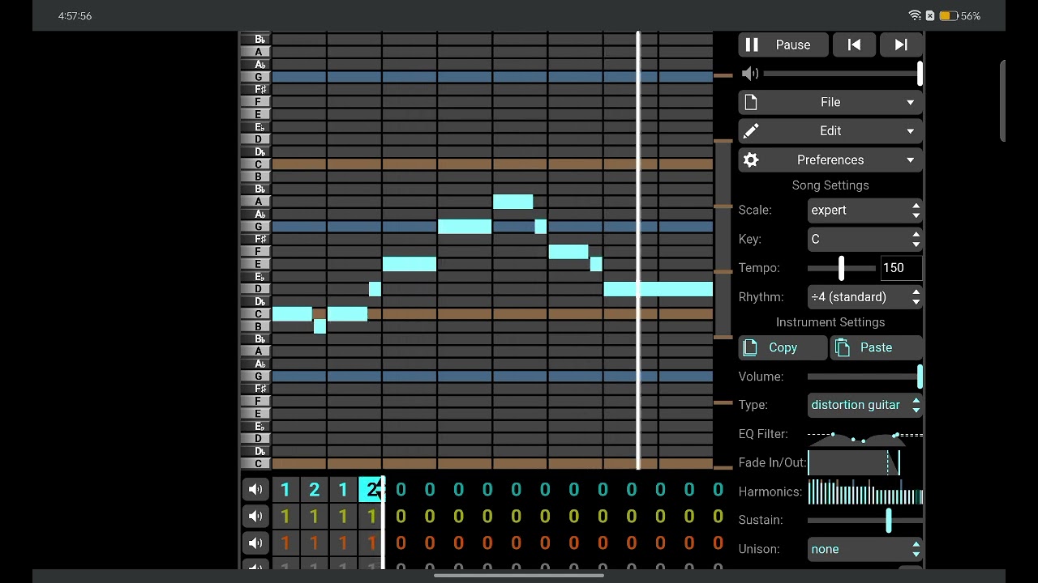The image size is (1038, 583).
Task: Mute the third orange channel
Action: [255, 543]
